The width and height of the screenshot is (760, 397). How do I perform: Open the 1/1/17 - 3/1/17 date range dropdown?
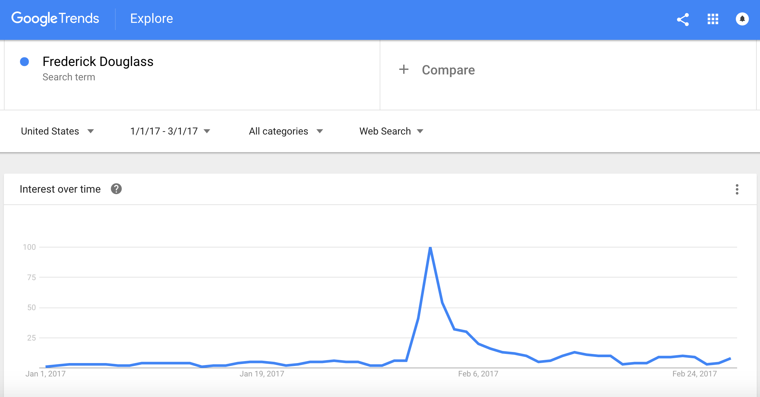click(x=170, y=131)
